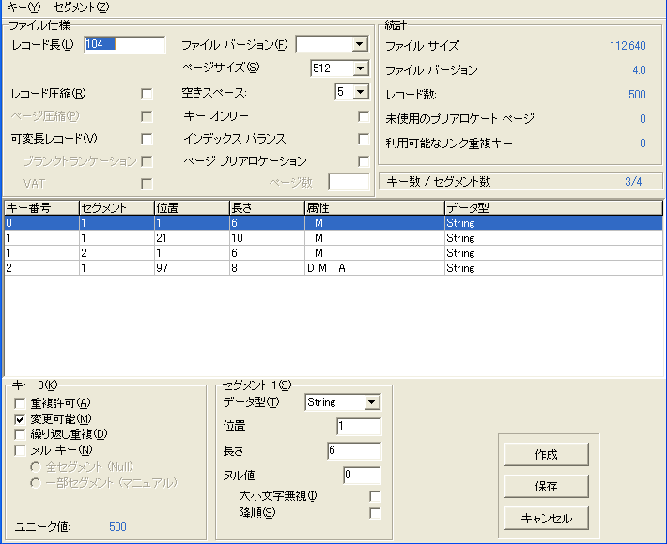Toggle ページ プリアロケーション checkbox
Viewport: 667px width, 544px height.
click(x=364, y=161)
